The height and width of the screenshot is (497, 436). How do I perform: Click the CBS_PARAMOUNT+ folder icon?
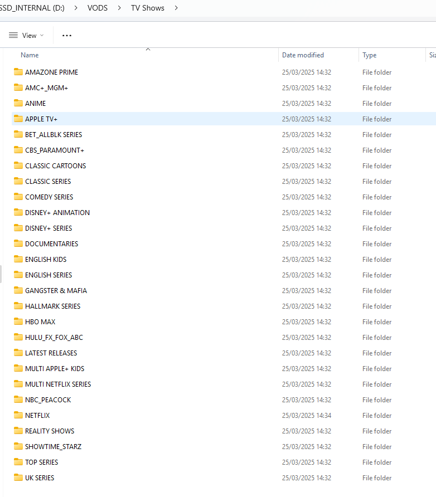click(18, 150)
